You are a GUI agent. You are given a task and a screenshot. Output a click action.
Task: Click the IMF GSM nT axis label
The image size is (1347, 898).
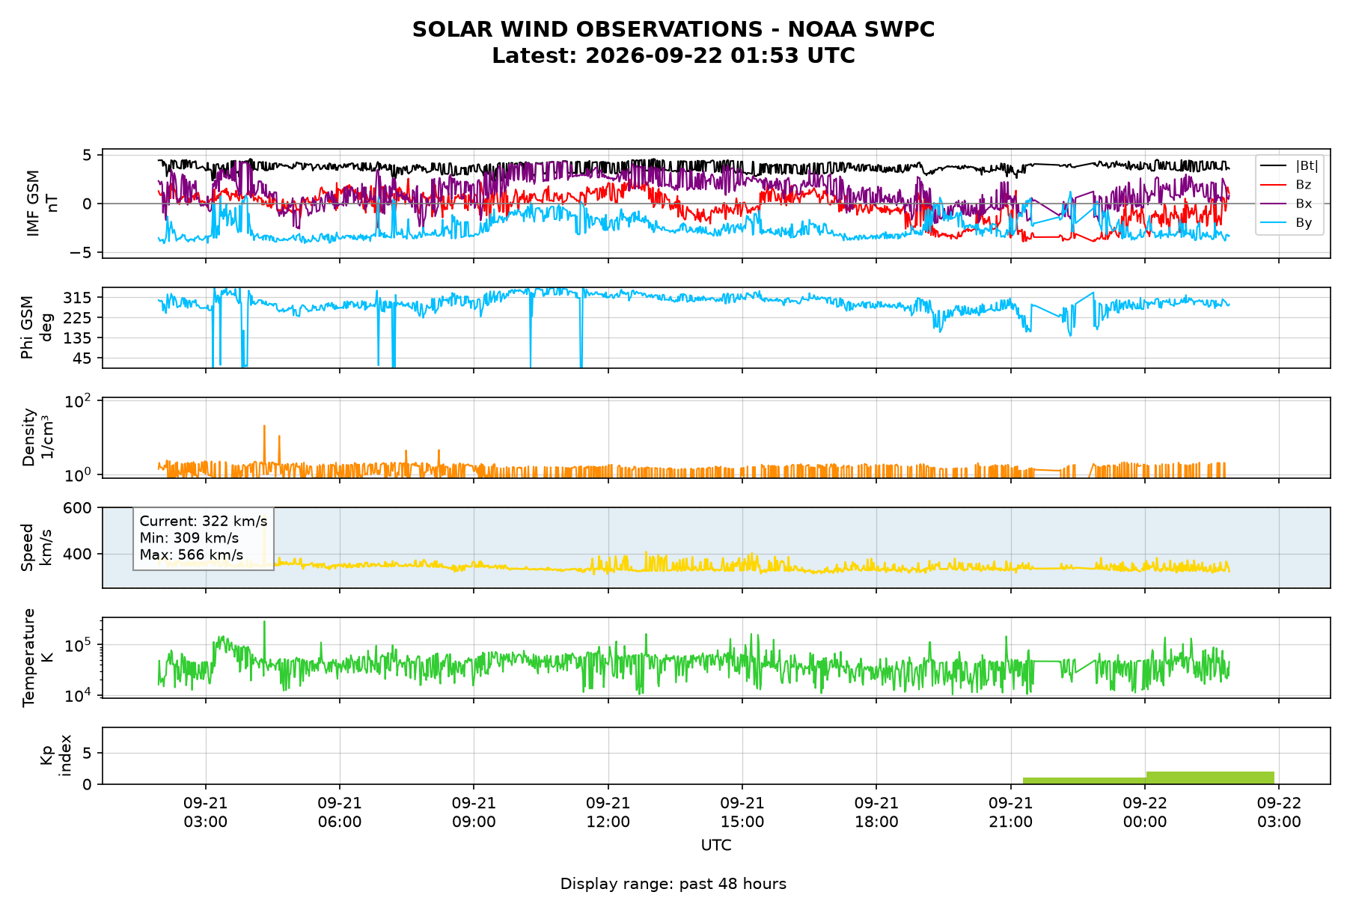pyautogui.click(x=42, y=204)
